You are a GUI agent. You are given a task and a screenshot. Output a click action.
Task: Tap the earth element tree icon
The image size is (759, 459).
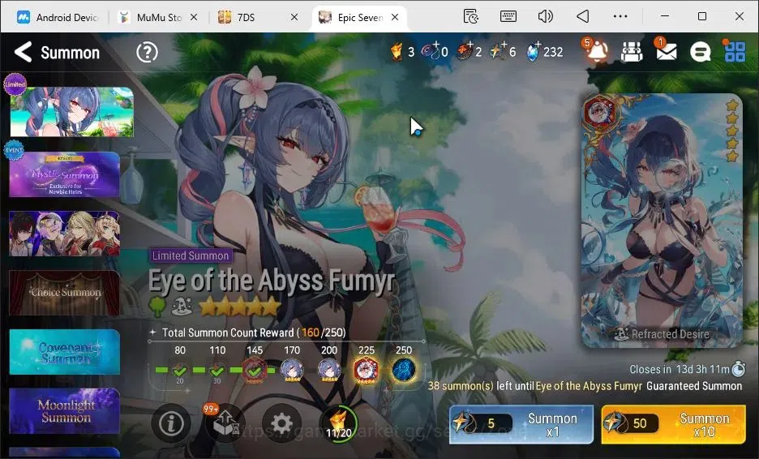(x=158, y=306)
